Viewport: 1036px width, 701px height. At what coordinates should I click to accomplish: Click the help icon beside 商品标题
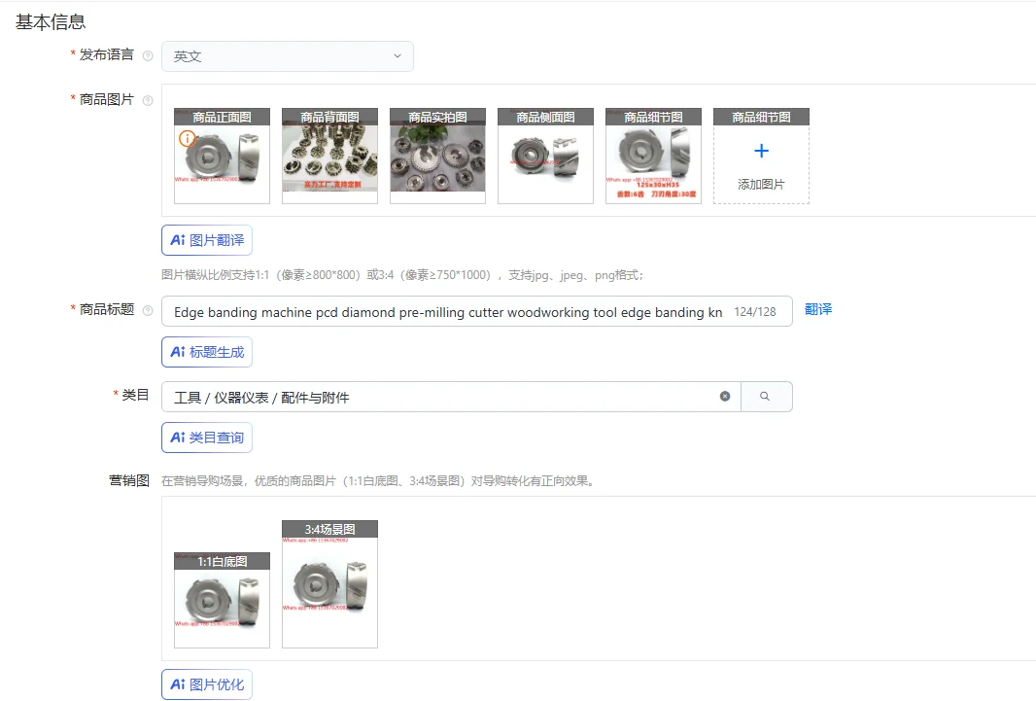(148, 310)
